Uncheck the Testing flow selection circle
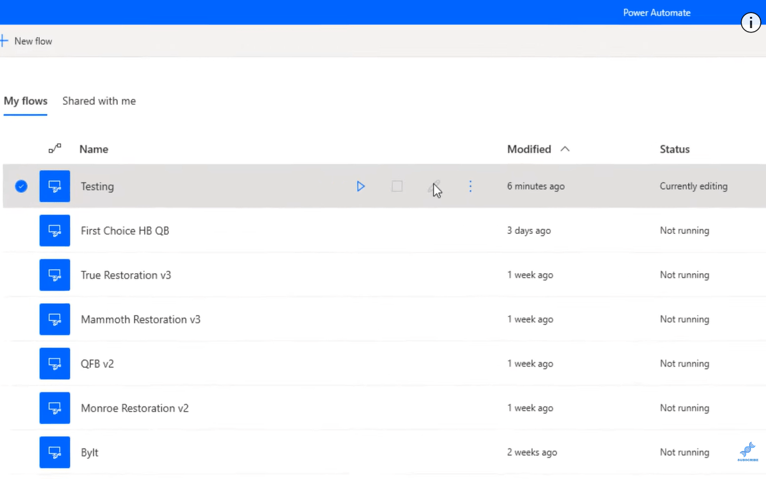This screenshot has width=766, height=479. pyautogui.click(x=21, y=186)
